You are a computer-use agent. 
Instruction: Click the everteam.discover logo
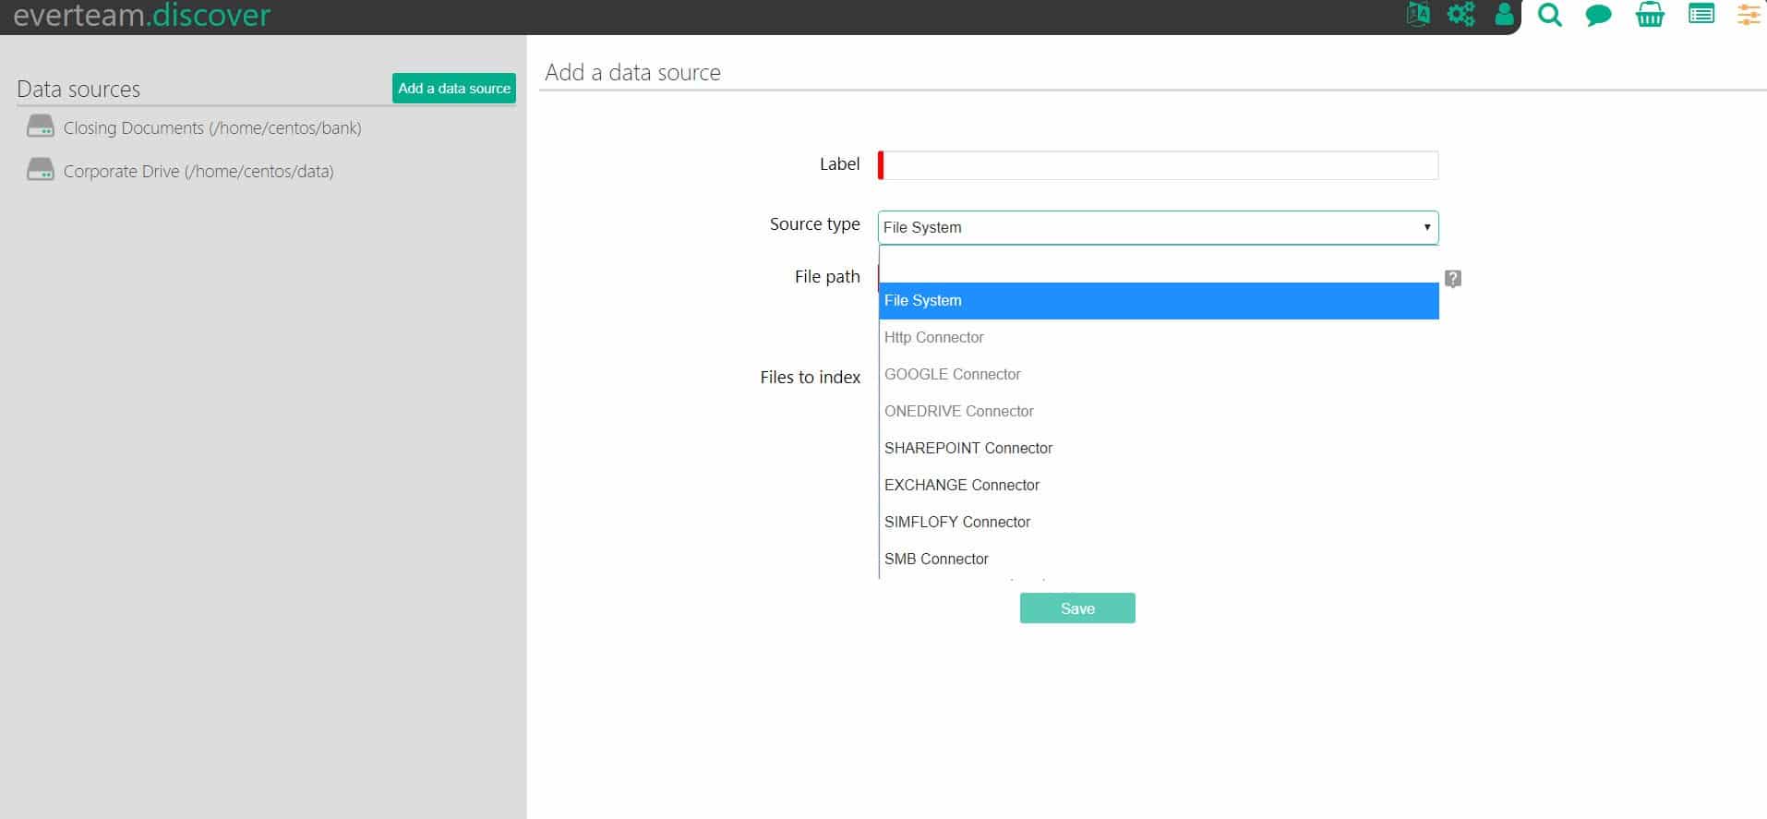pyautogui.click(x=142, y=15)
